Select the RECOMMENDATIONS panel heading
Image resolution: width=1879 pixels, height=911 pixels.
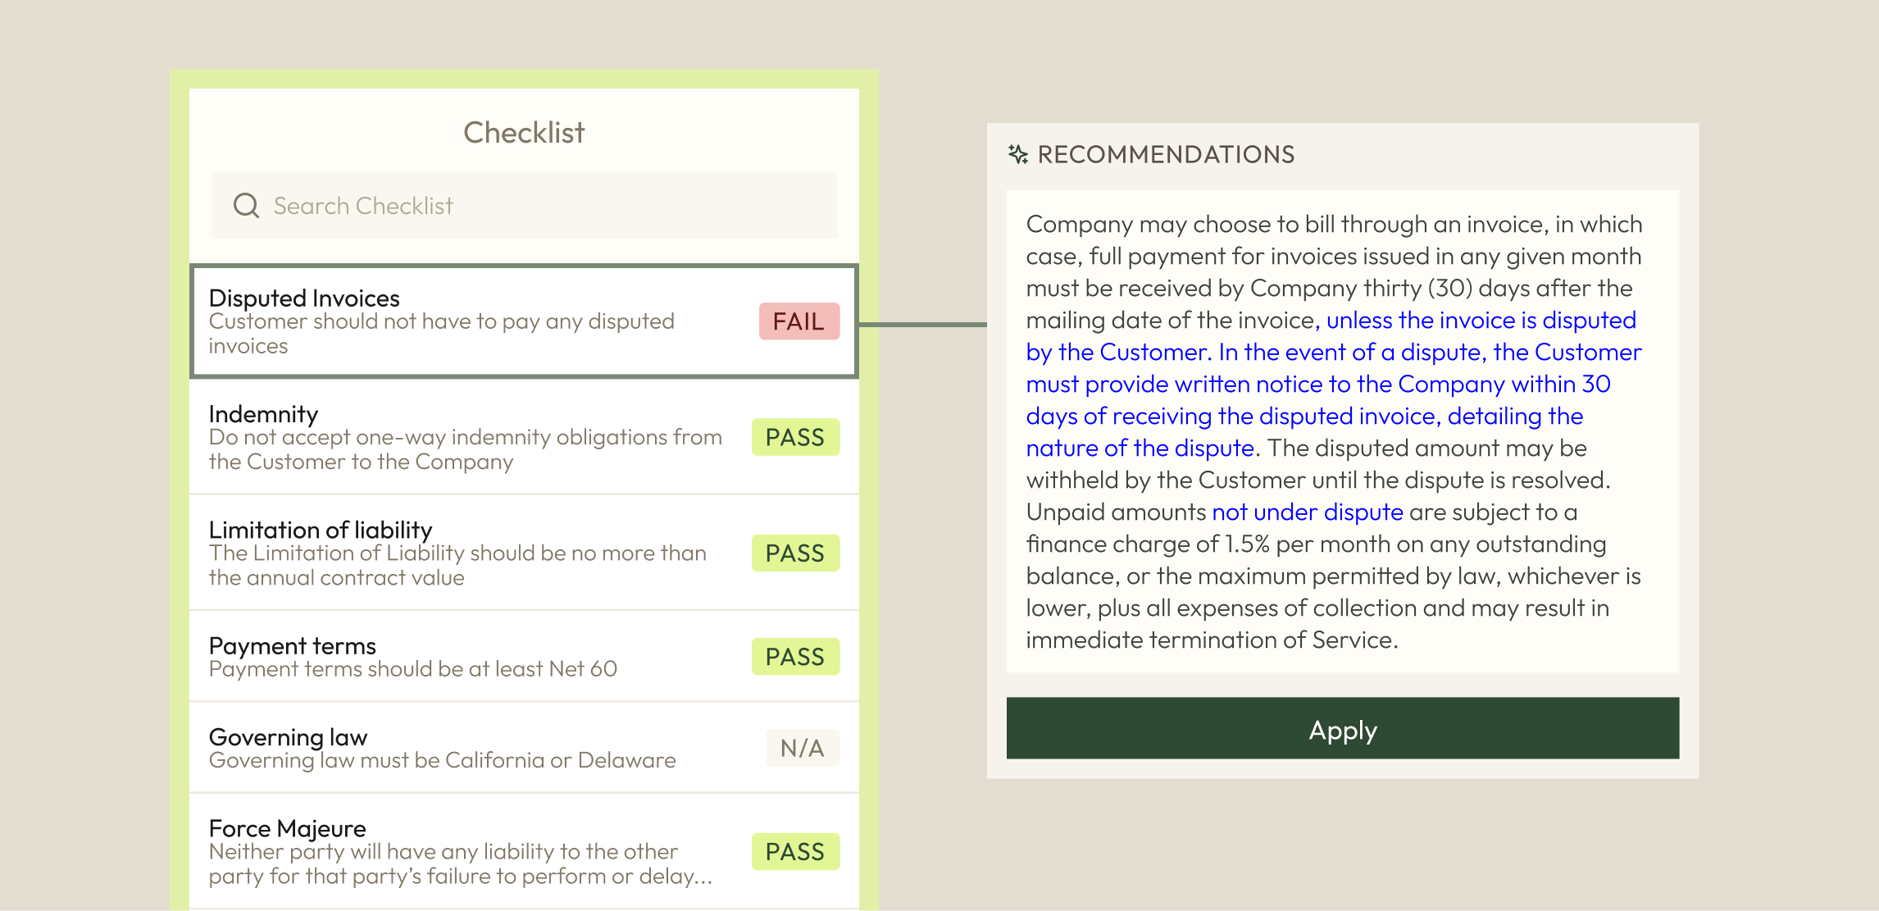(1167, 154)
